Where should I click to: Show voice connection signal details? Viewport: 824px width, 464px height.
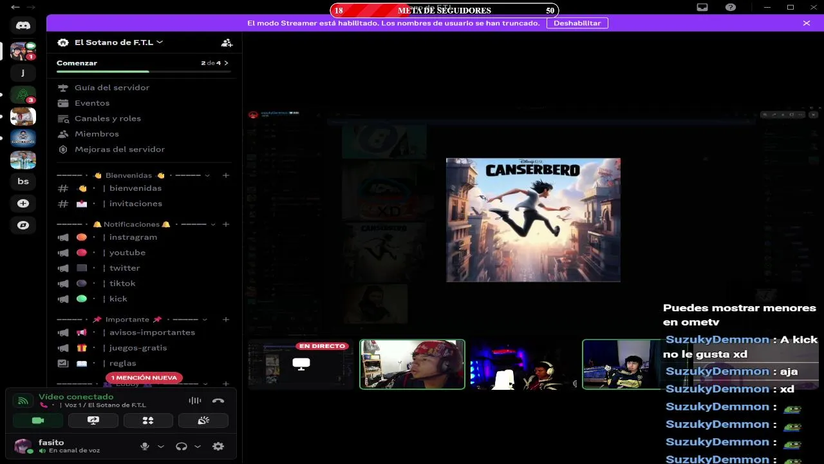(x=23, y=401)
